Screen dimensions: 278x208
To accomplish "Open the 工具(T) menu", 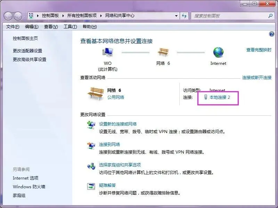I will [70, 27].
